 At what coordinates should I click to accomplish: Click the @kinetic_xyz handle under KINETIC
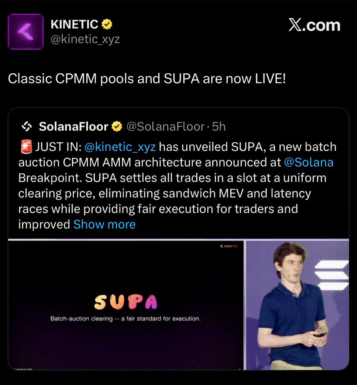(85, 39)
